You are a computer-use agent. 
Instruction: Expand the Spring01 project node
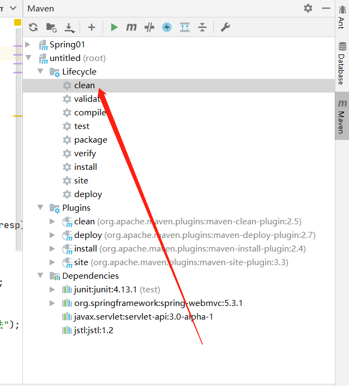coord(28,45)
